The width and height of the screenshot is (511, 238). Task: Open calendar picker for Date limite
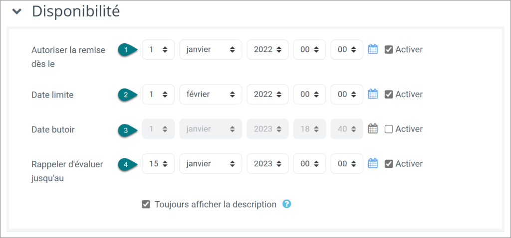coord(373,94)
